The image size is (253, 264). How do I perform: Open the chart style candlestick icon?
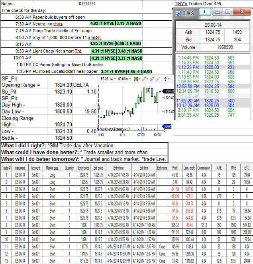(x=136, y=79)
